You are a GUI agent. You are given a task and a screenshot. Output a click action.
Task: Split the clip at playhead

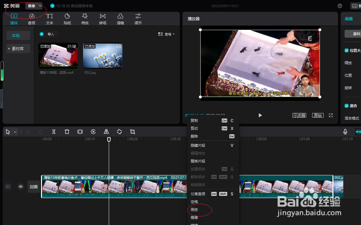pyautogui.click(x=53, y=132)
